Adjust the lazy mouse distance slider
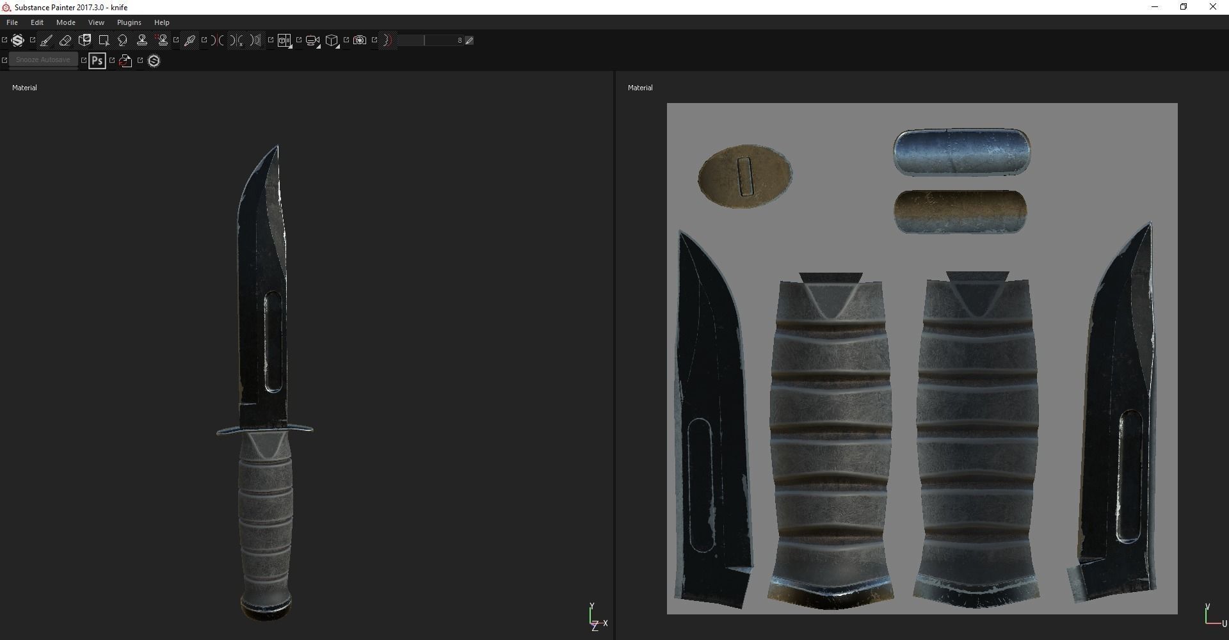This screenshot has height=640, width=1229. coord(430,40)
